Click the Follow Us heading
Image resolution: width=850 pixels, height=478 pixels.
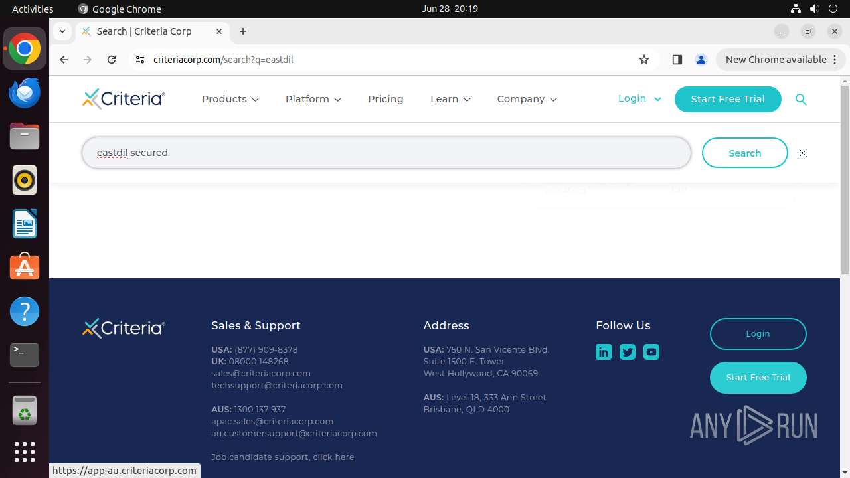[x=623, y=325]
